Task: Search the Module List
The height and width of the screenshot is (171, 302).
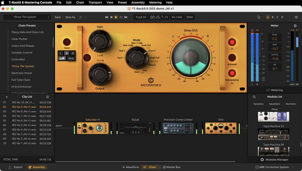Action: tap(254, 97)
